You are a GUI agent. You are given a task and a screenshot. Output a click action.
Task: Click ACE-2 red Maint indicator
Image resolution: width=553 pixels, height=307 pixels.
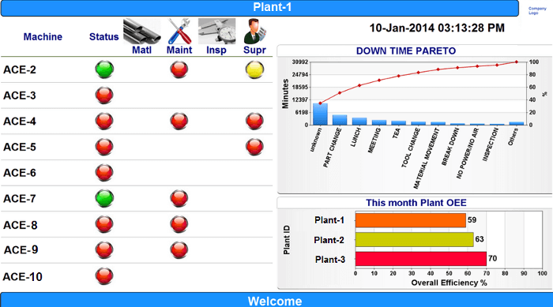[x=179, y=69]
